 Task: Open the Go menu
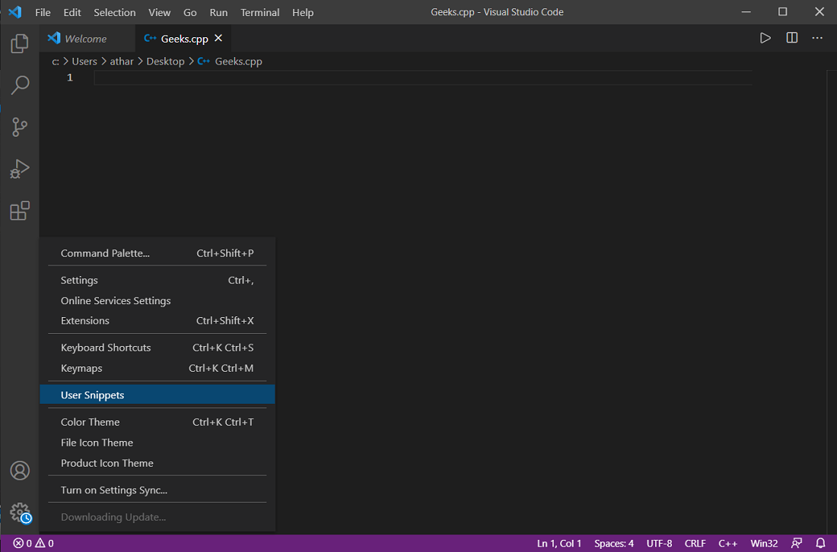point(190,12)
